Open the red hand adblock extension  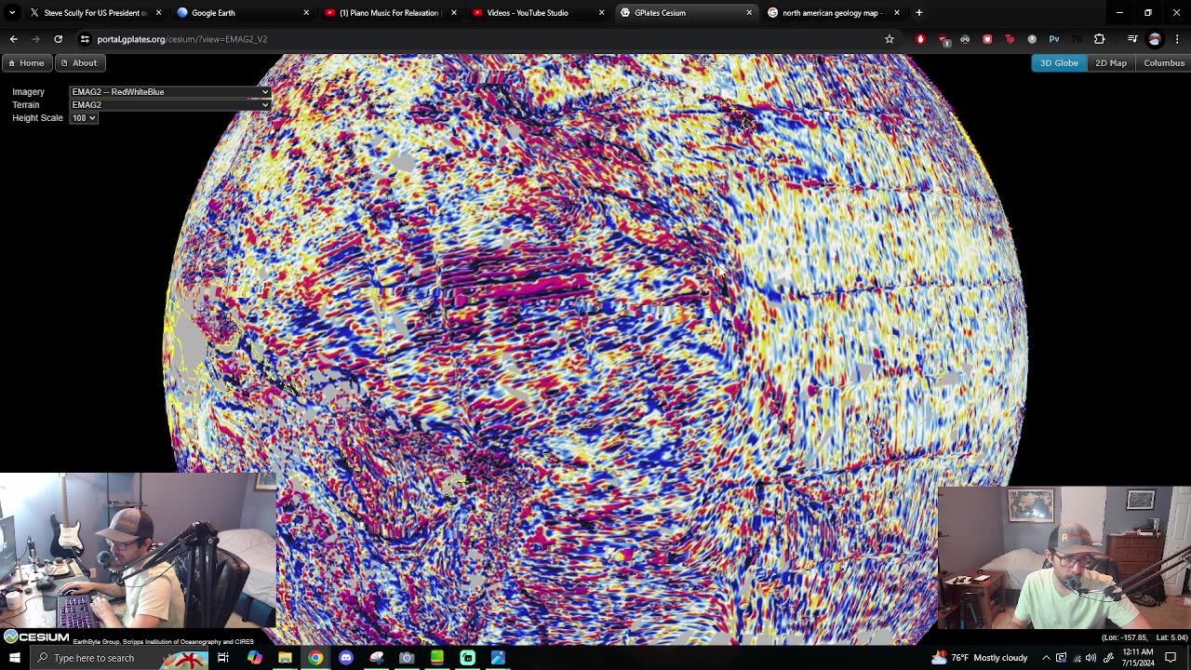(x=920, y=39)
